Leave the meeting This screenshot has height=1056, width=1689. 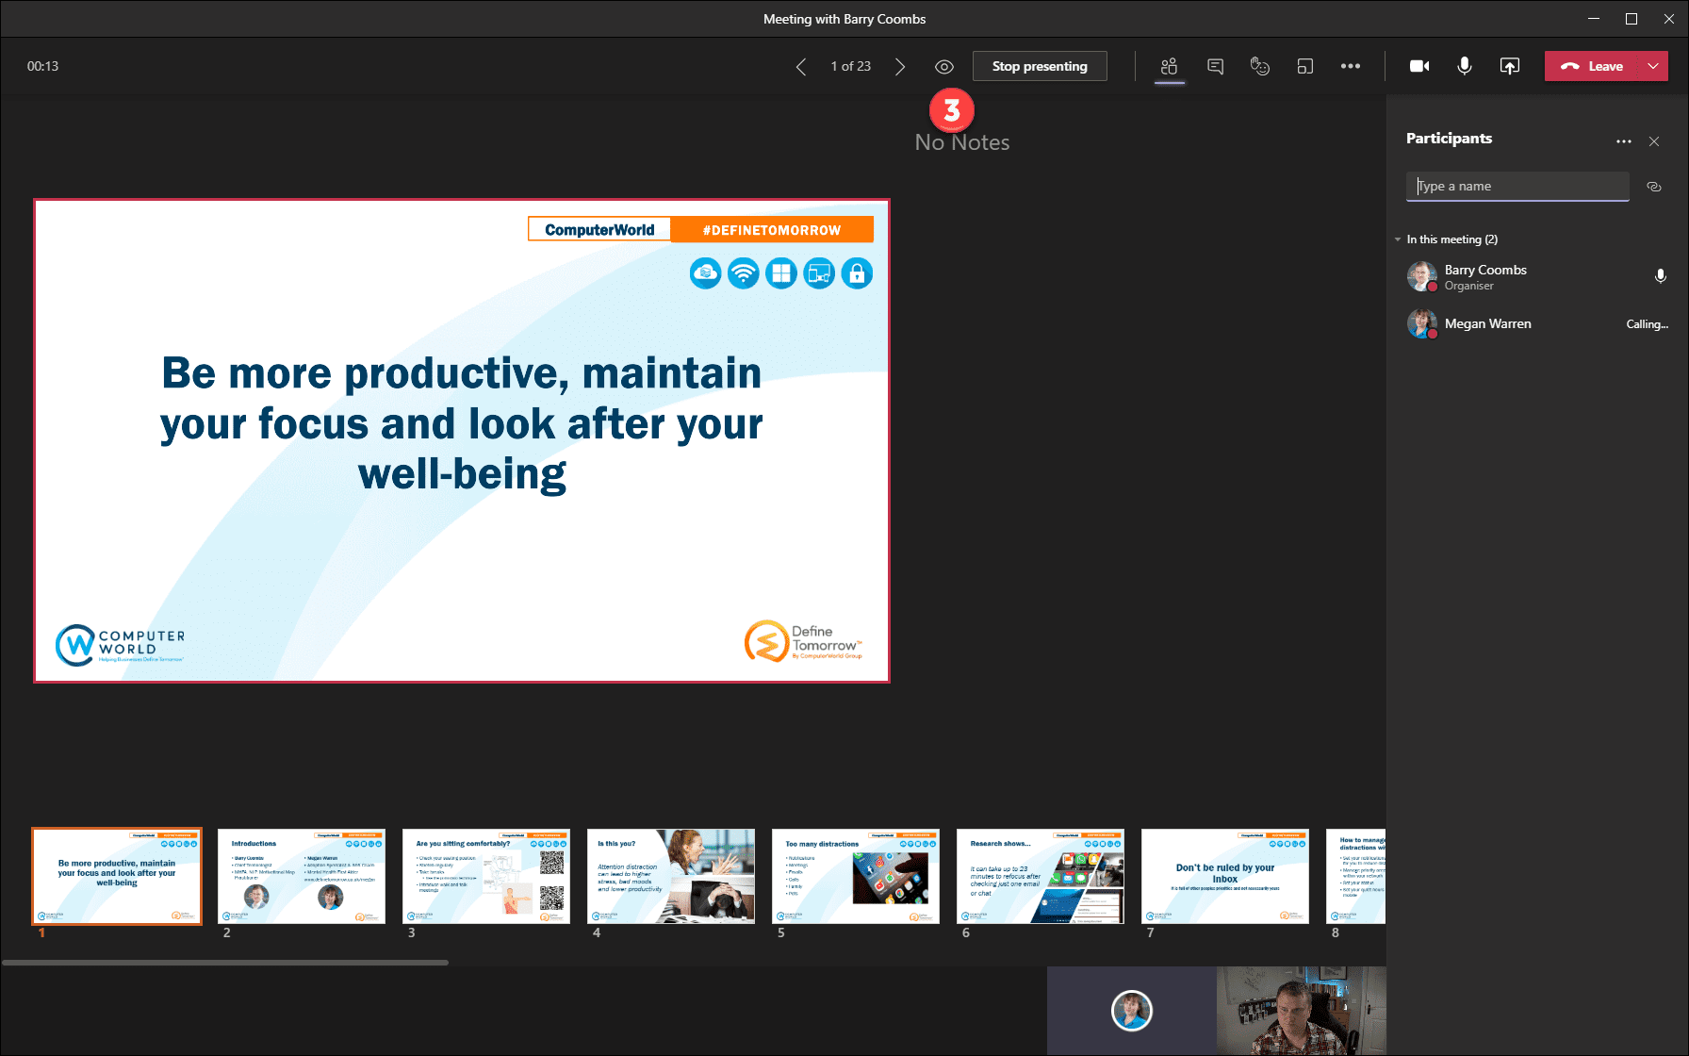(1592, 66)
